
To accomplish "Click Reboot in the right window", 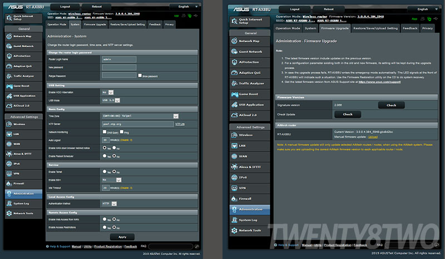I will [329, 9].
